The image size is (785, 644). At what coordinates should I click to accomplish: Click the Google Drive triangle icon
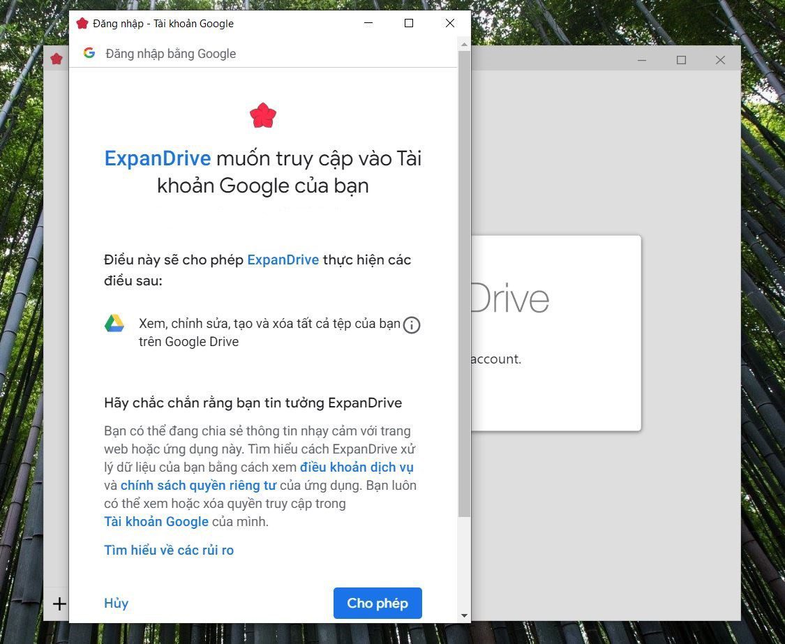pos(114,324)
